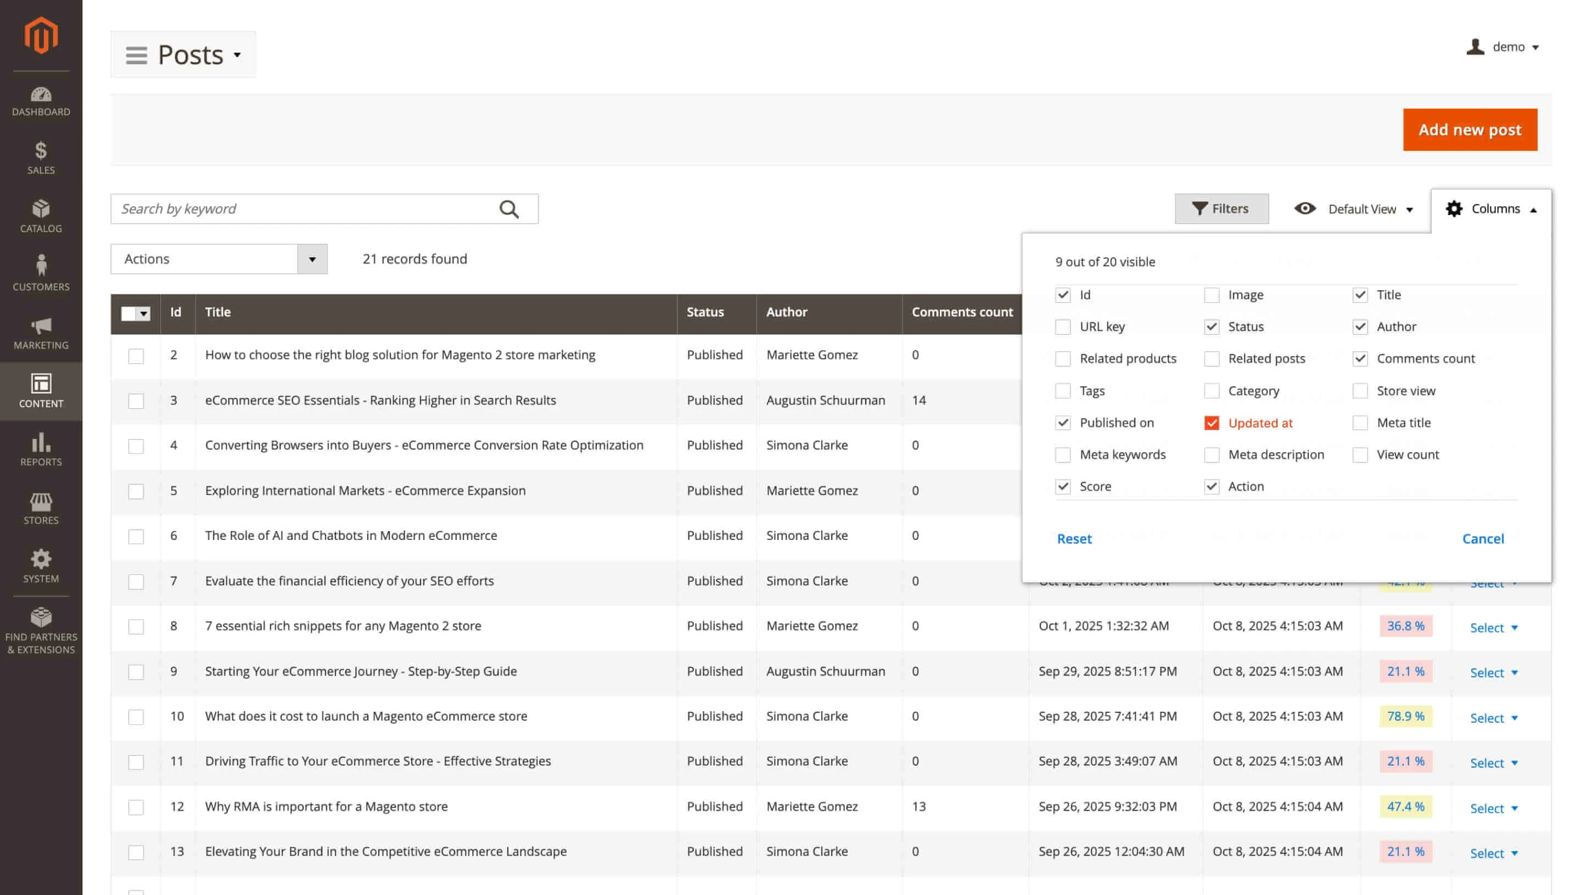Viewport: 1580px width, 895px height.
Task: Click the Magento logo icon
Action: click(41, 35)
